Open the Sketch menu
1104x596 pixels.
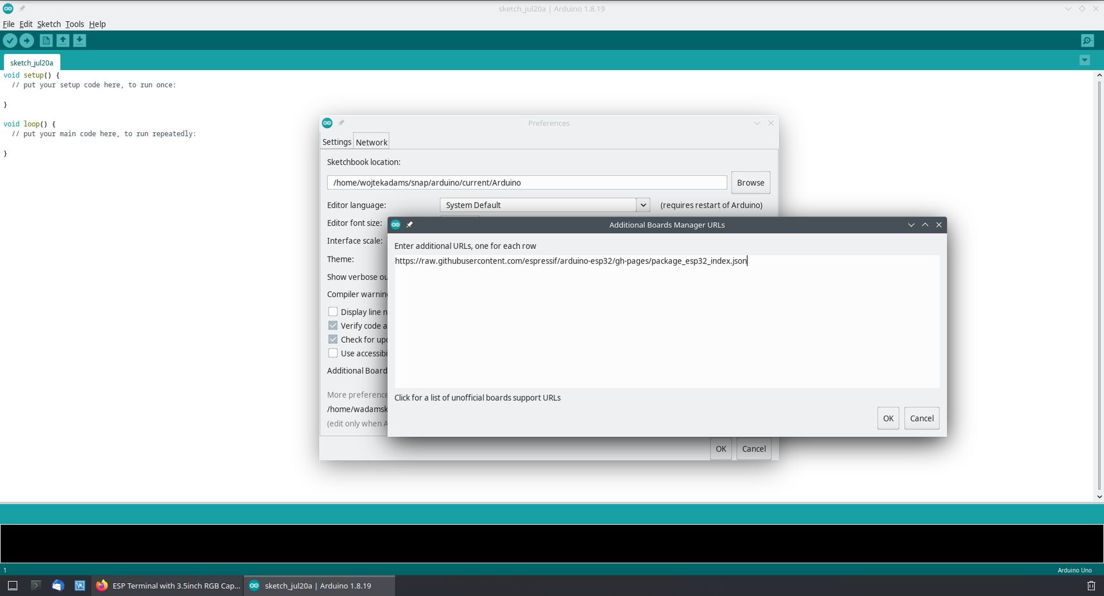point(49,24)
